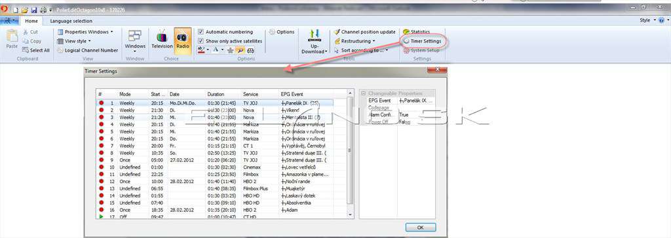Select timer row 11 Amazonka v plame...
This screenshot has height=238, width=671.
point(215,175)
